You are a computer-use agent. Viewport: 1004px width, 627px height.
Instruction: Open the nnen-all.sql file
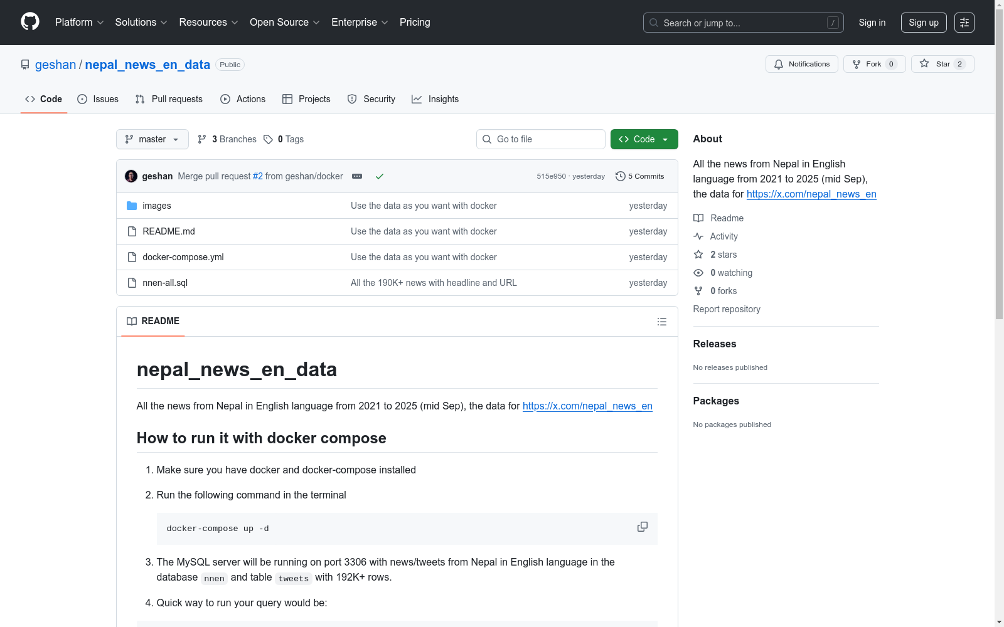click(x=165, y=283)
